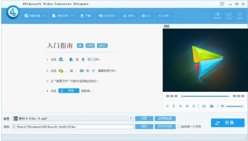Screen dimensions: 248x141
Task: Click the profile Settings button
Action: pos(144,118)
